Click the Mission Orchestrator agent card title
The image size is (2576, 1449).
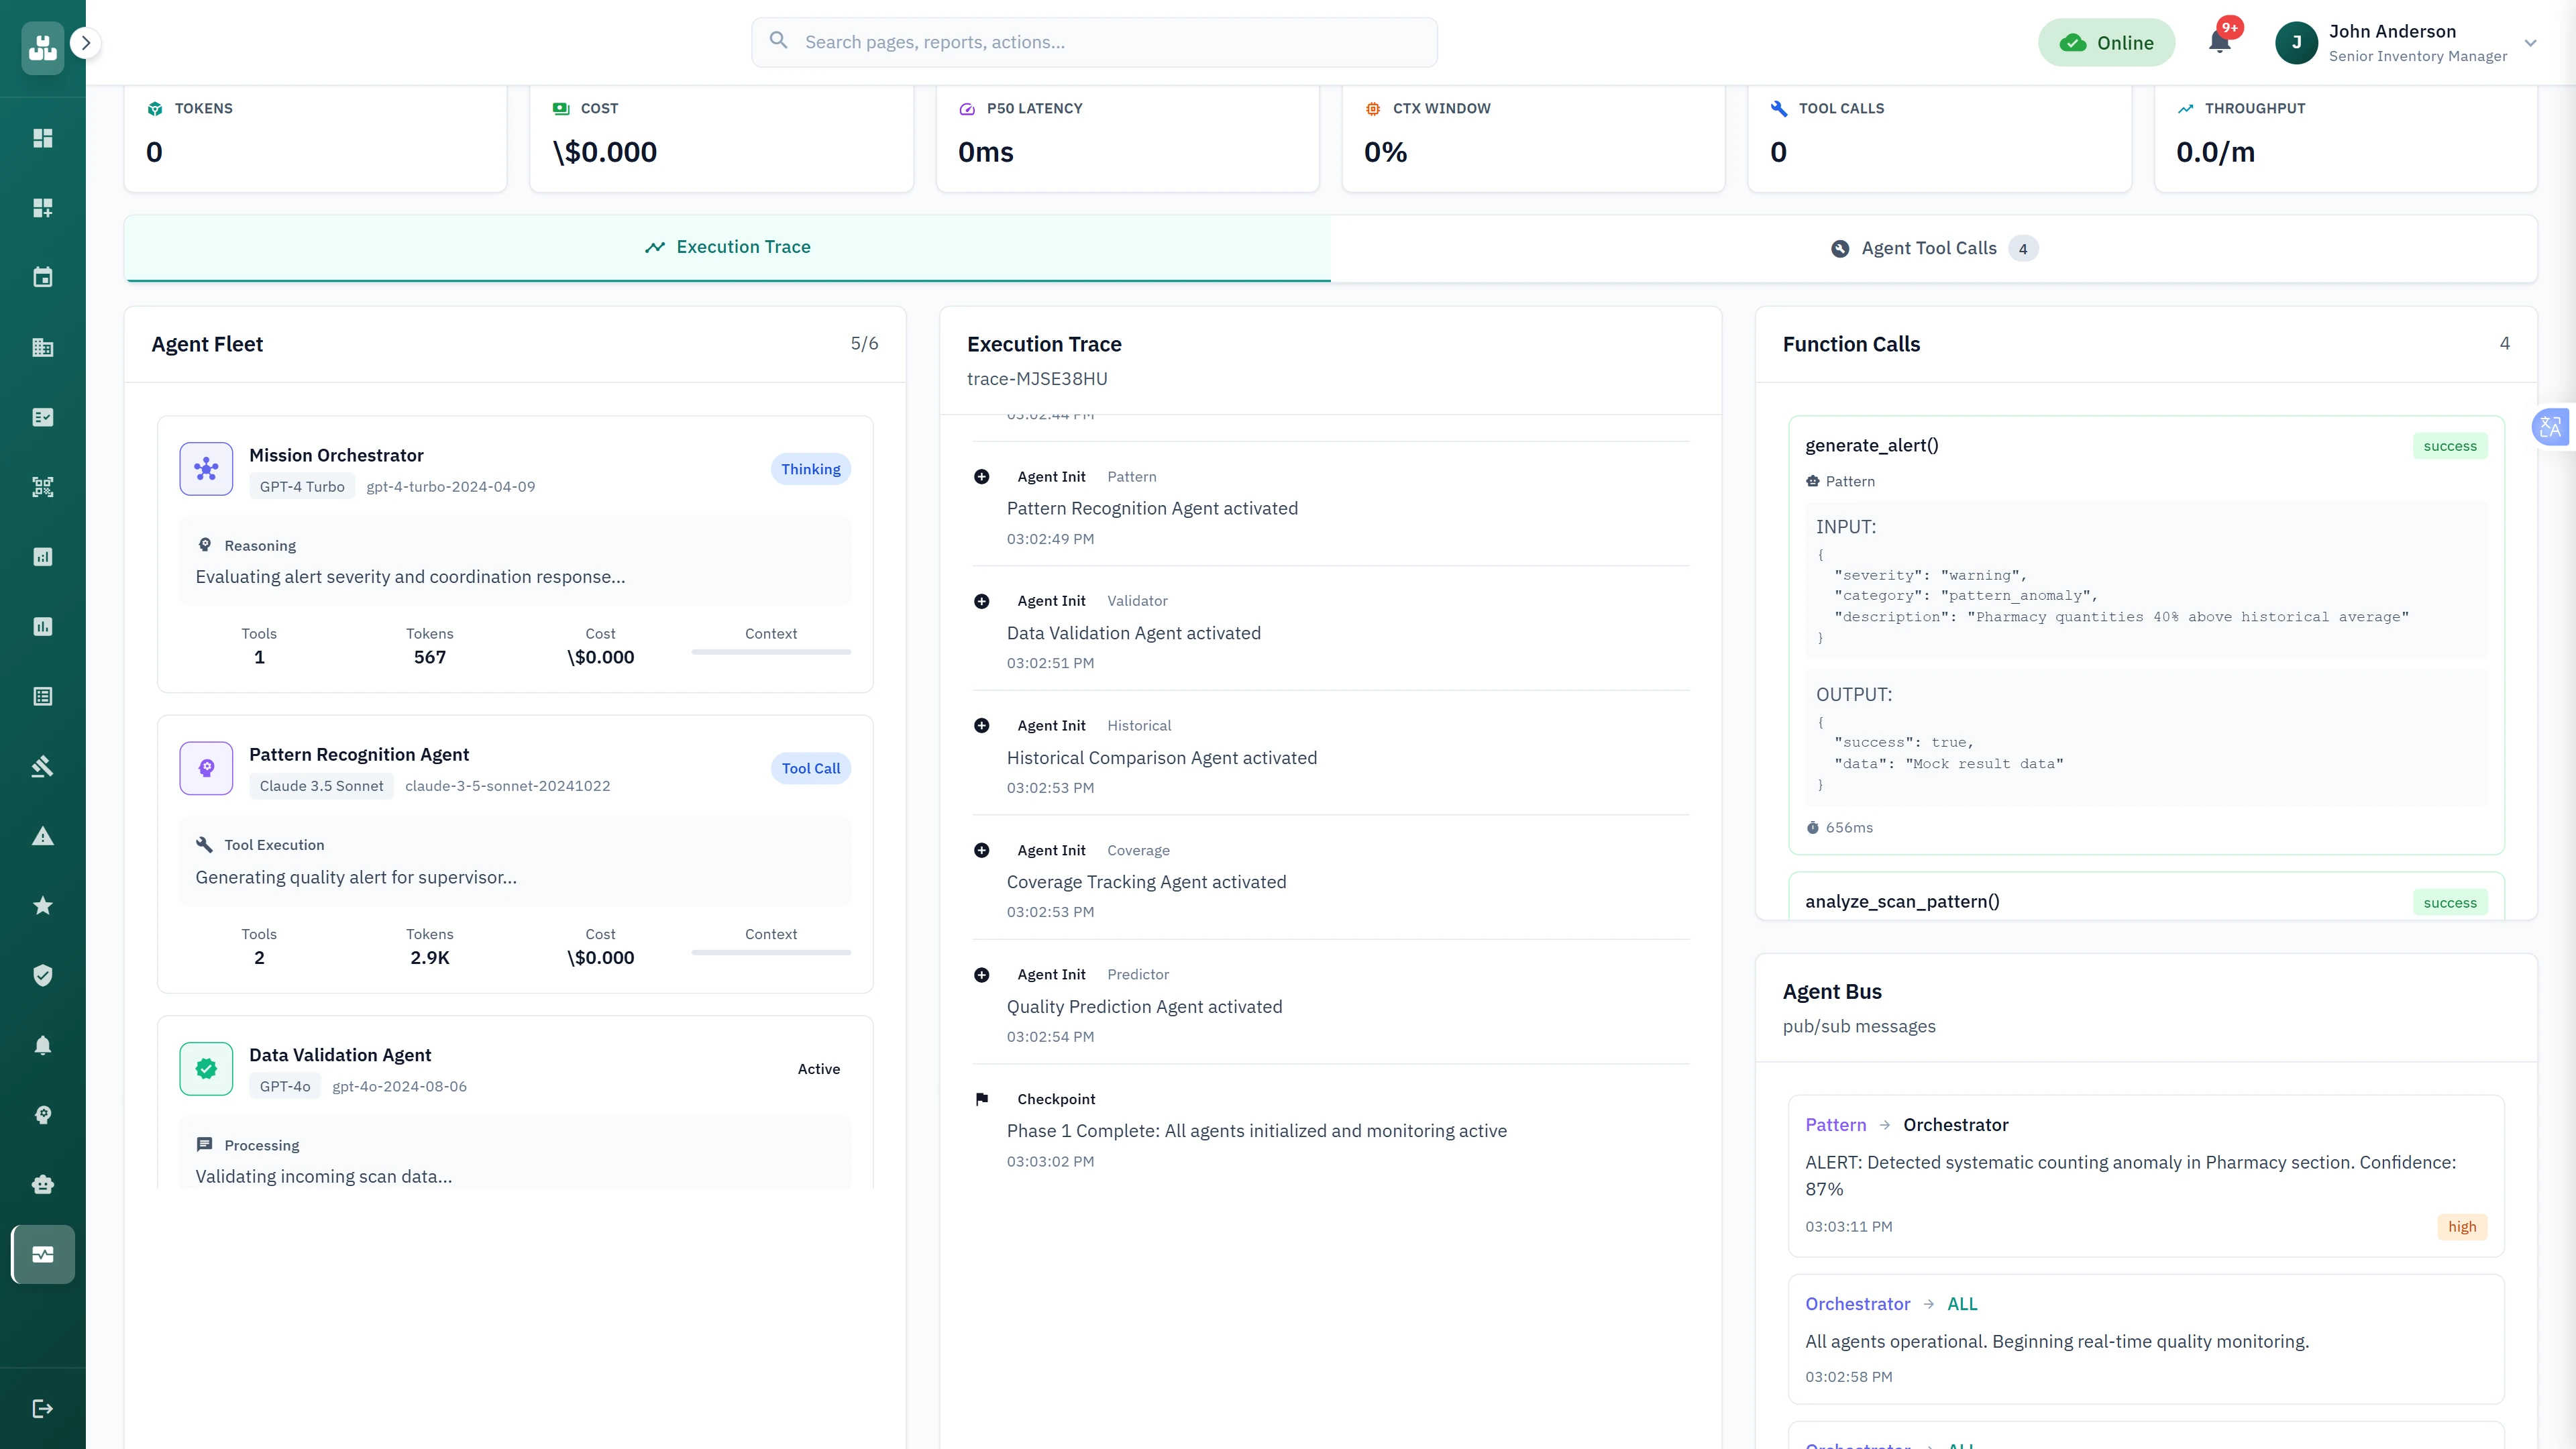tap(336, 455)
